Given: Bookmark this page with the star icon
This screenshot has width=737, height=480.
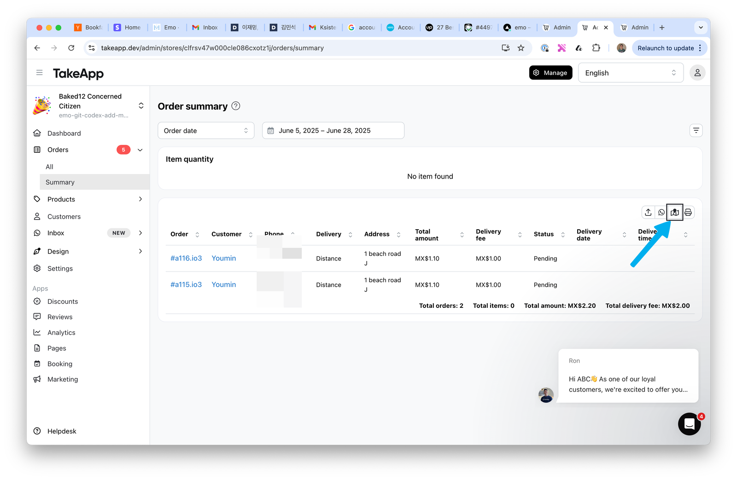Looking at the screenshot, I should click(521, 48).
